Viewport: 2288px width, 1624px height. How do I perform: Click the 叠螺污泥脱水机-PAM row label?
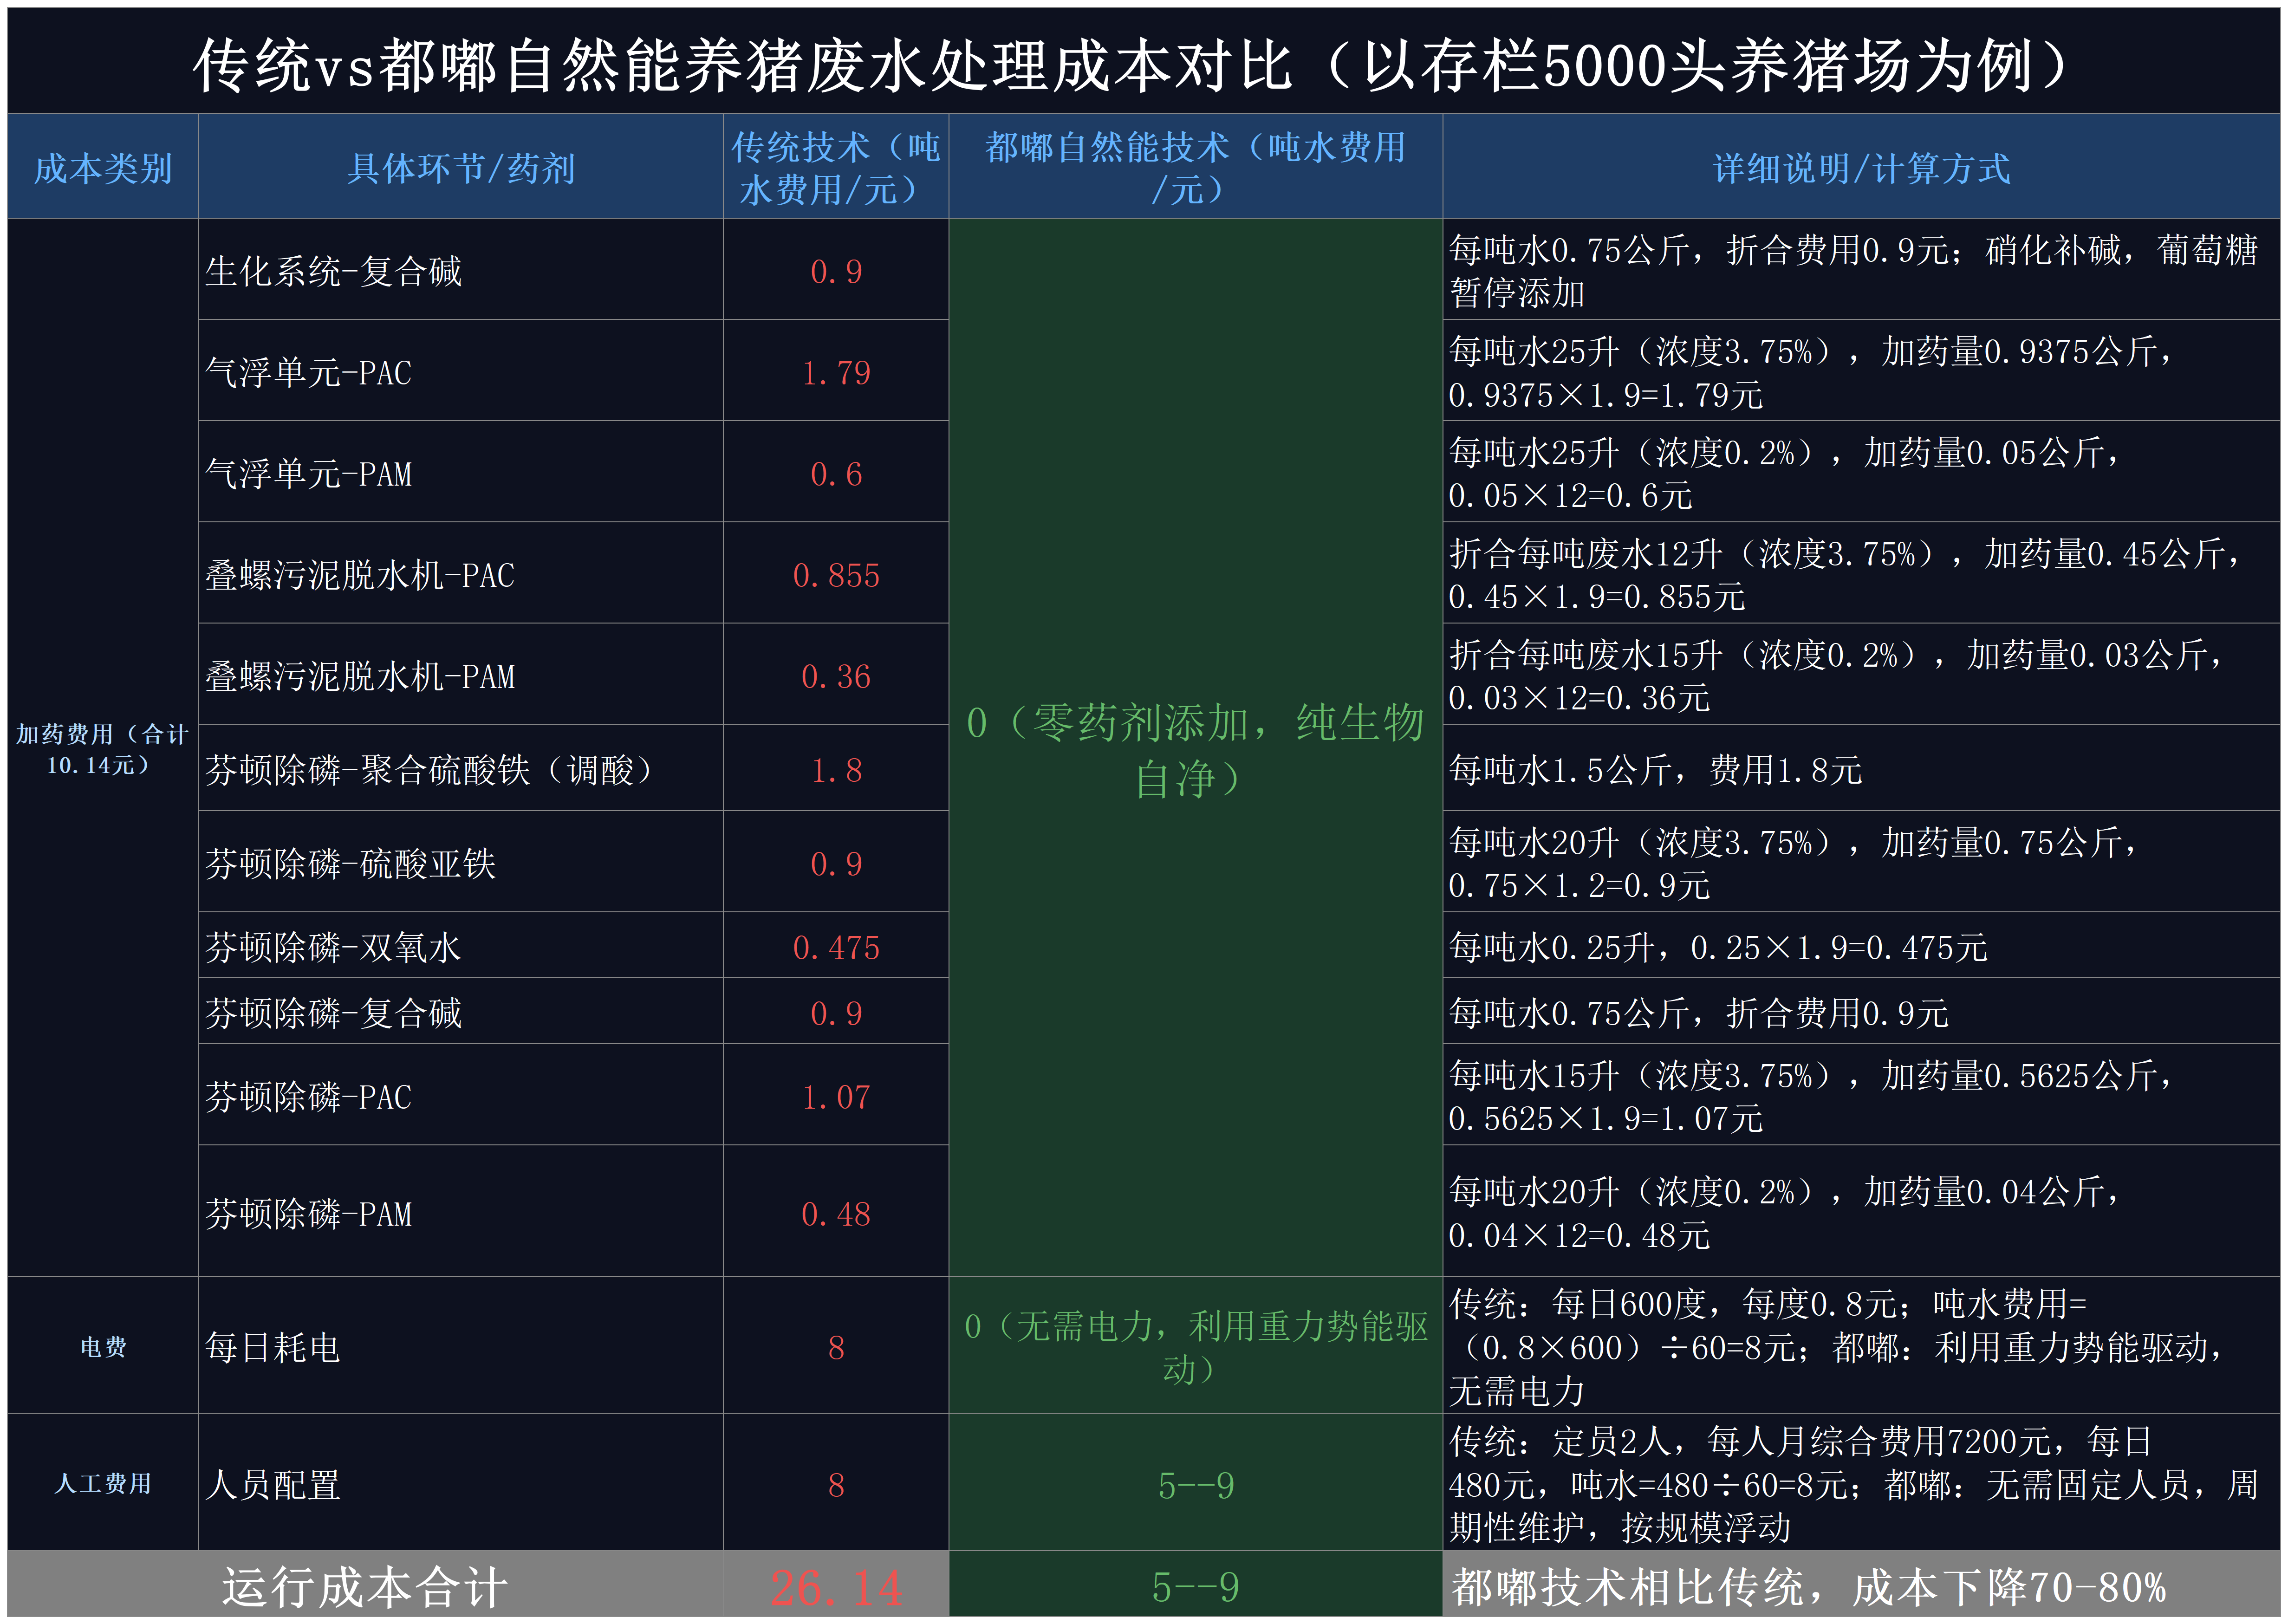(360, 676)
